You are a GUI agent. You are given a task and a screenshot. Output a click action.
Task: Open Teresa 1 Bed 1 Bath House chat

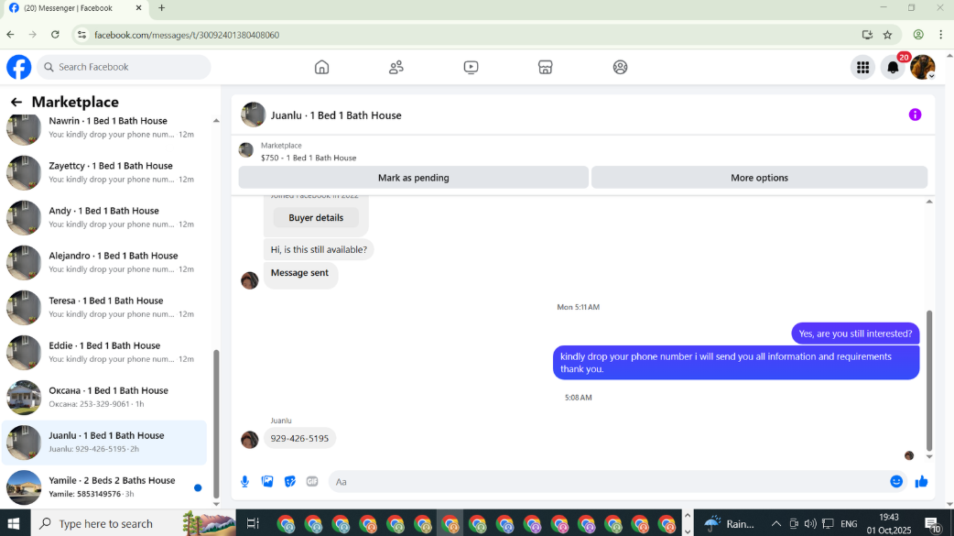point(104,308)
